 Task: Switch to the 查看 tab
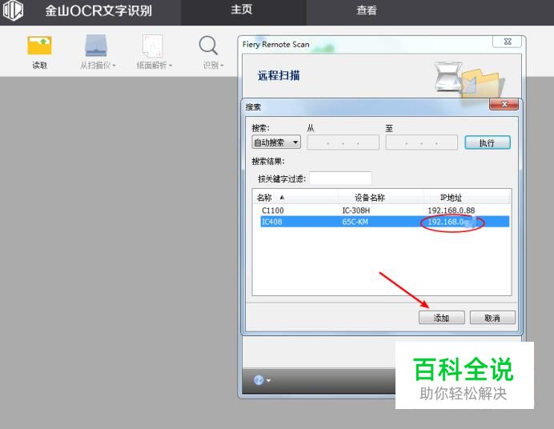click(367, 10)
